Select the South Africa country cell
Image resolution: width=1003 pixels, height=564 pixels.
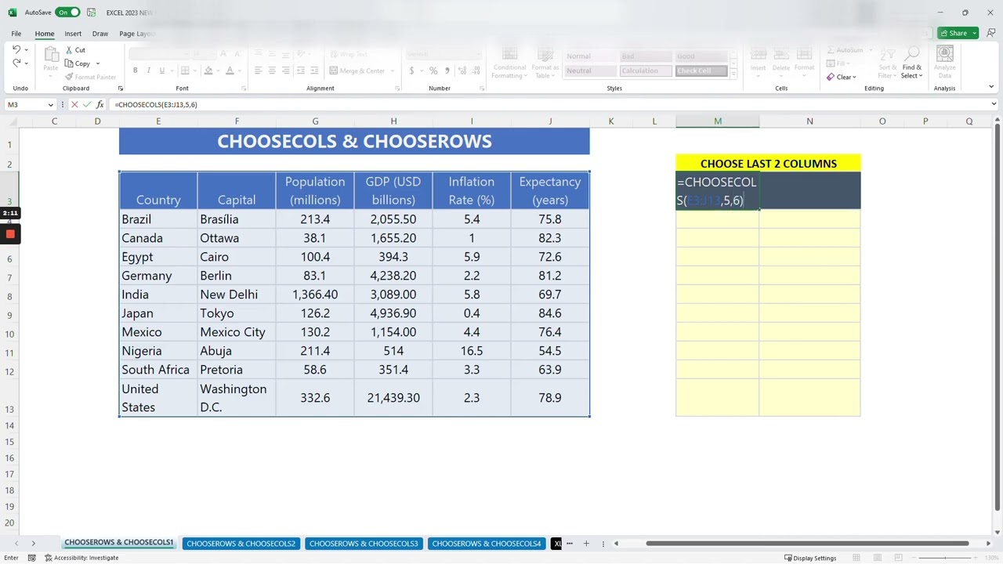[x=158, y=370]
